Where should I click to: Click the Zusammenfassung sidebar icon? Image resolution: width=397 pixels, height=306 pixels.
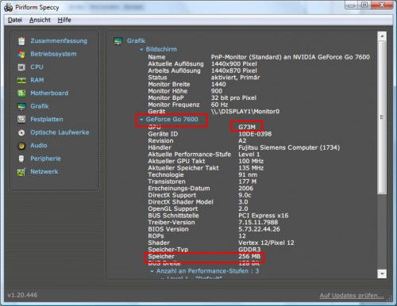click(x=21, y=41)
